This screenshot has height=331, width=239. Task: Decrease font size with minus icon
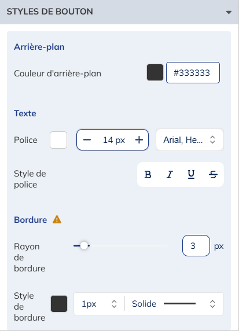pos(87,139)
